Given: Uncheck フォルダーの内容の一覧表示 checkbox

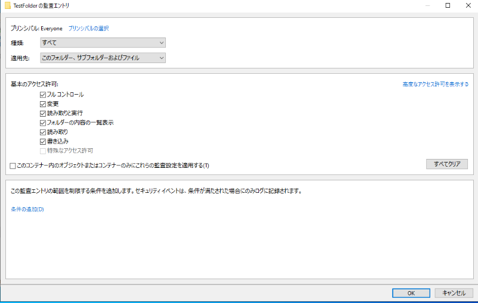Looking at the screenshot, I should point(43,123).
